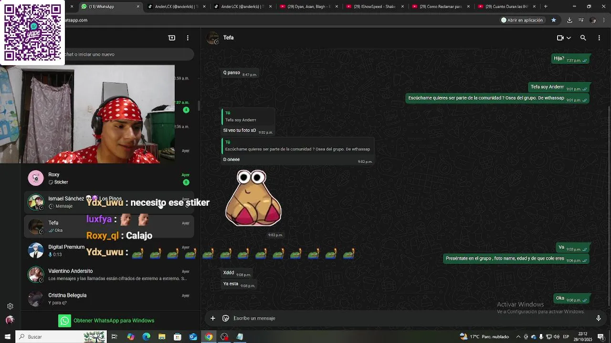Click message 'Preséntate en el grupo'
The height and width of the screenshot is (343, 611).
coord(516,259)
